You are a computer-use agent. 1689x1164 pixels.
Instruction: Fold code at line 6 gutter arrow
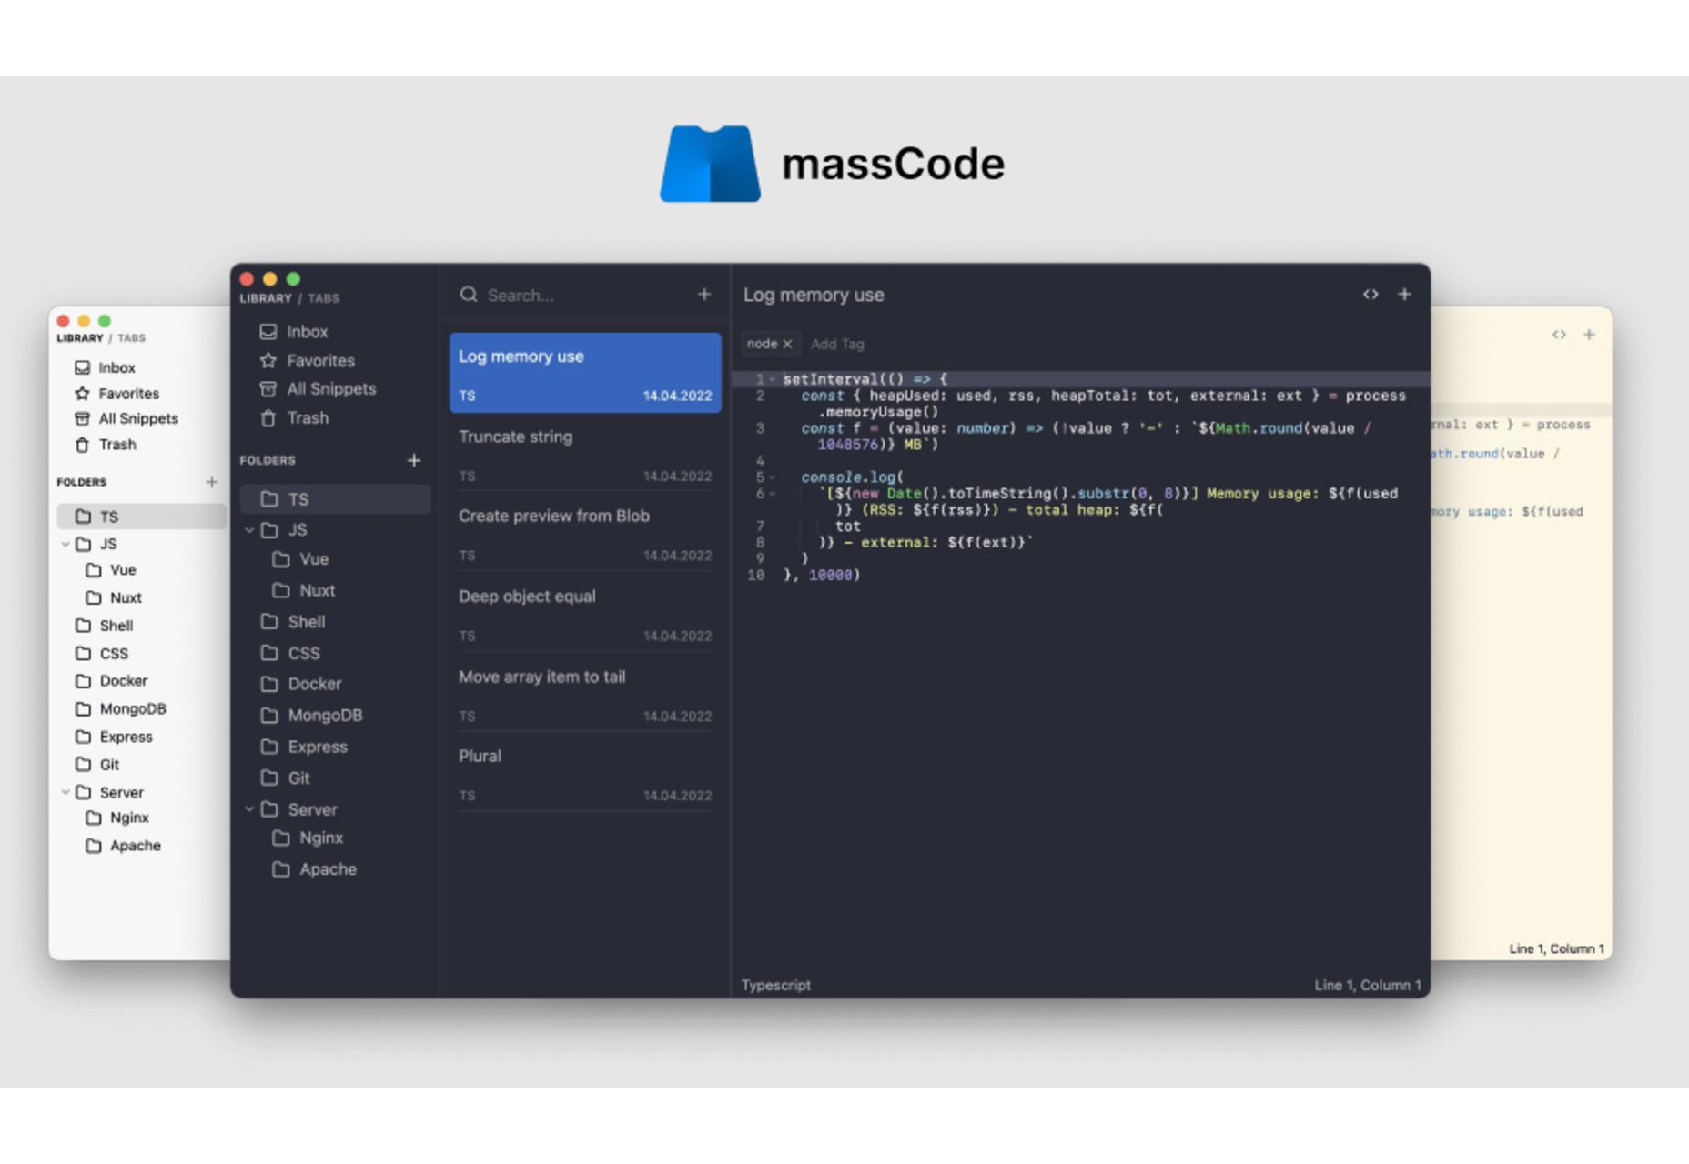click(x=773, y=494)
